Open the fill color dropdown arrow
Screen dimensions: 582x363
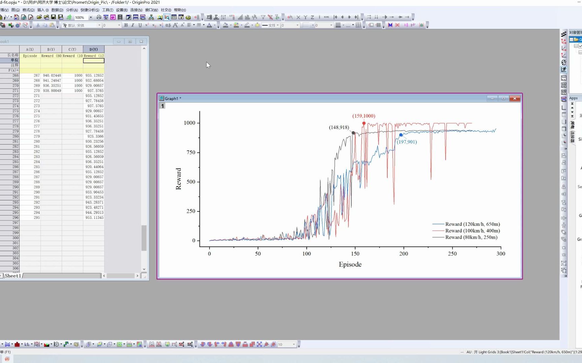[x=231, y=25]
